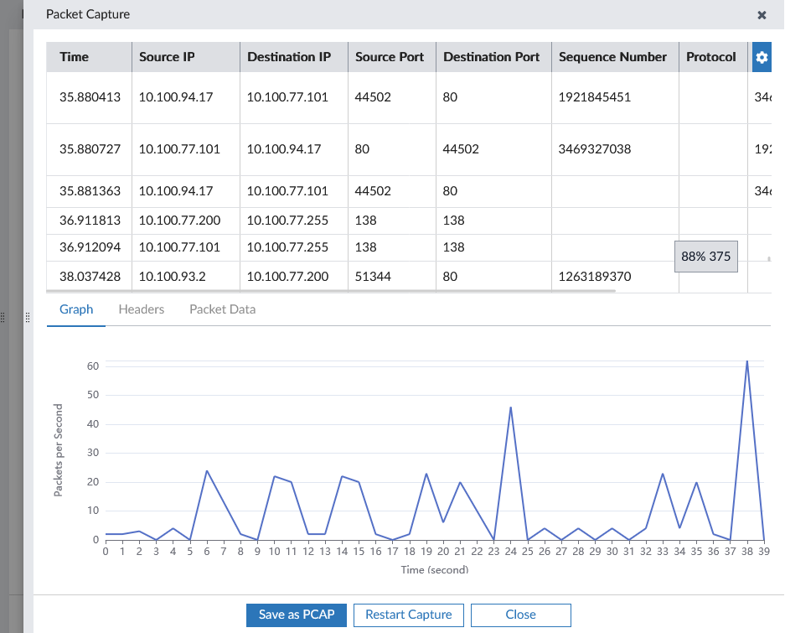Click the 88% 375 progress badge
785x633 pixels.
coord(706,256)
